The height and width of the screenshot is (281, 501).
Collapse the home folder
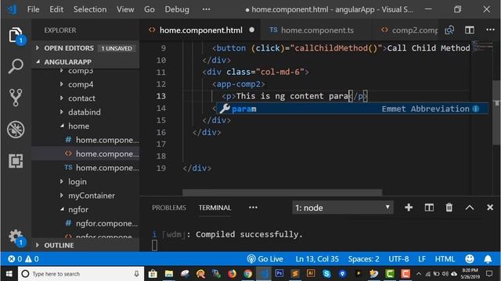(x=78, y=126)
